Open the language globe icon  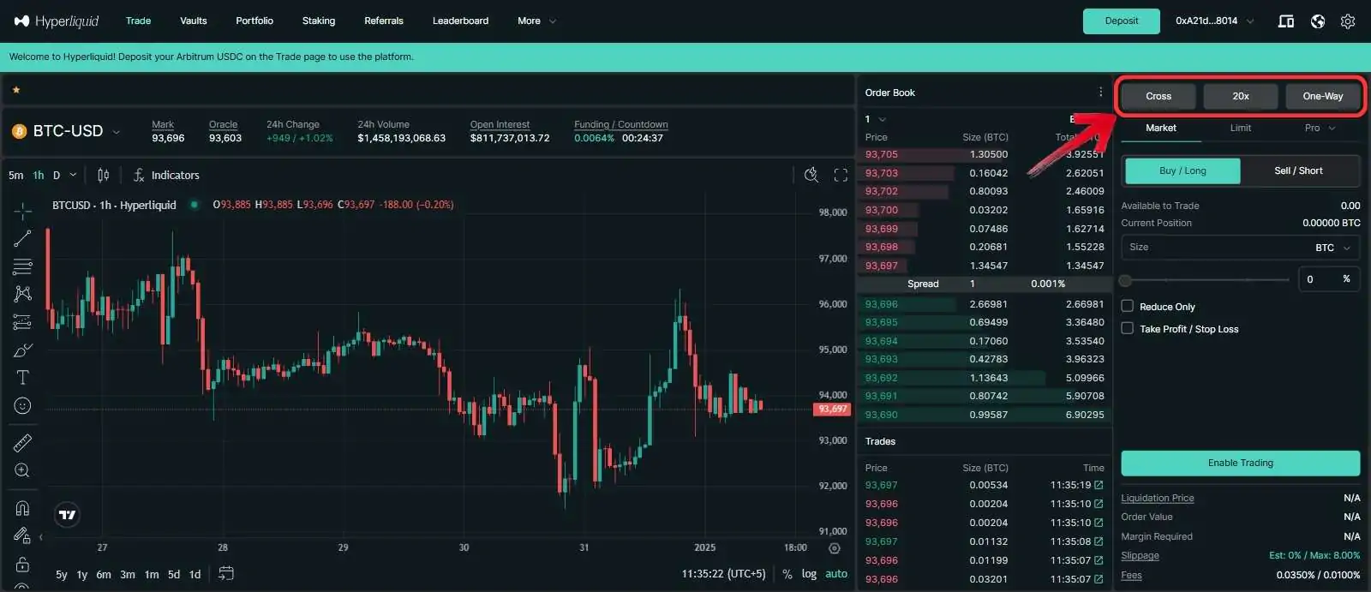pos(1318,21)
